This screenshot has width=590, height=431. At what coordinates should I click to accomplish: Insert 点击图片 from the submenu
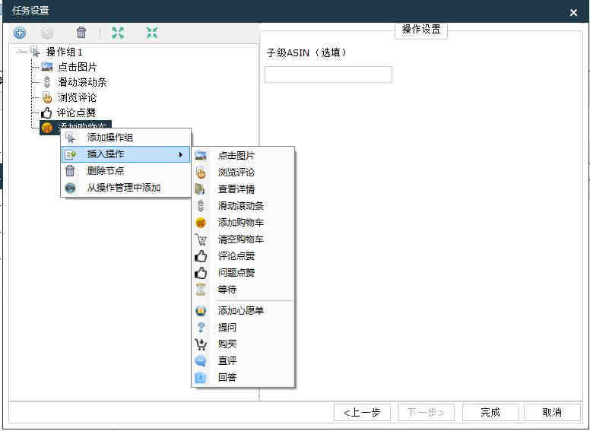click(243, 155)
